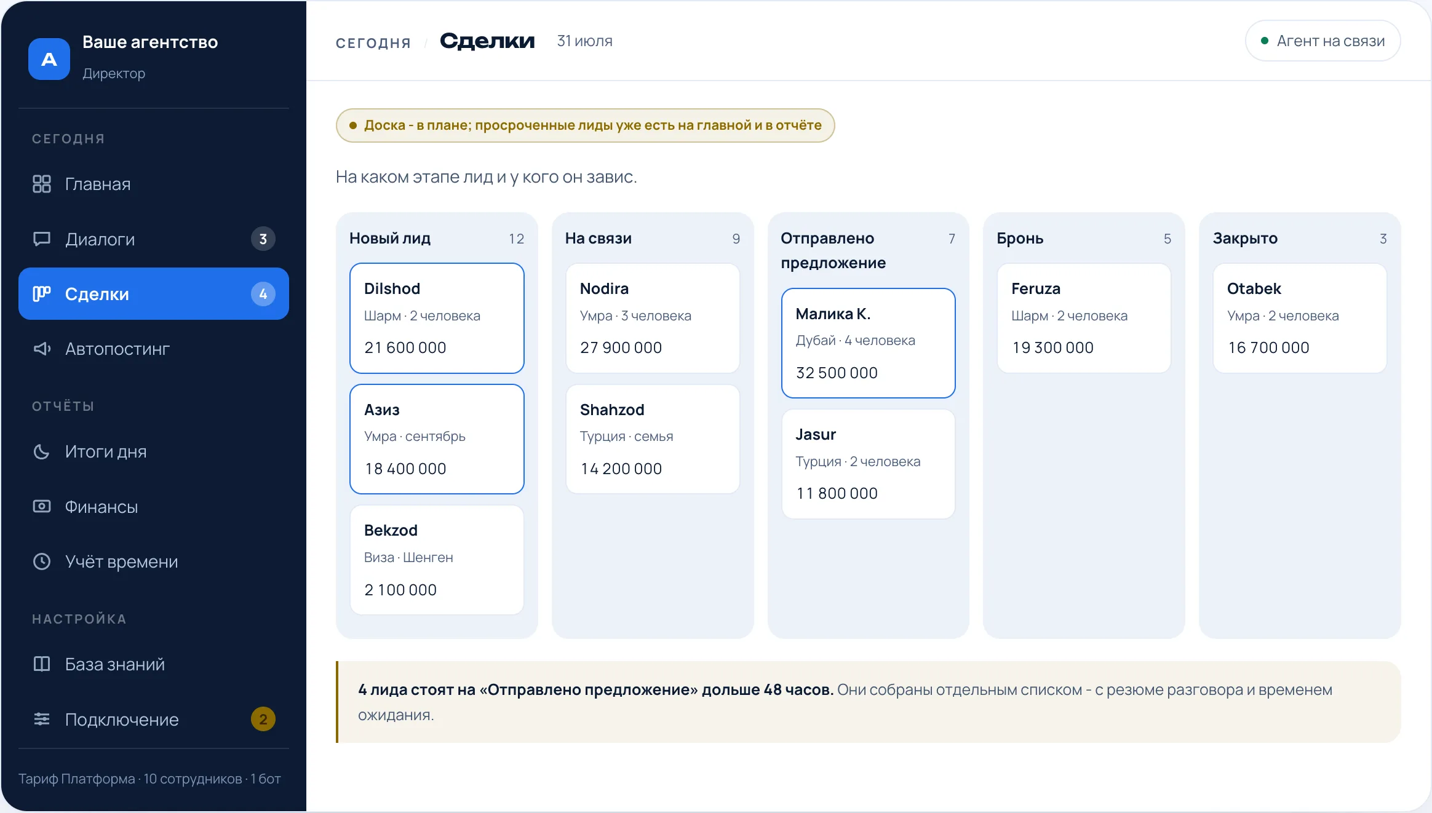Click the Подключение sliders icon
Image resolution: width=1432 pixels, height=813 pixels.
(42, 719)
